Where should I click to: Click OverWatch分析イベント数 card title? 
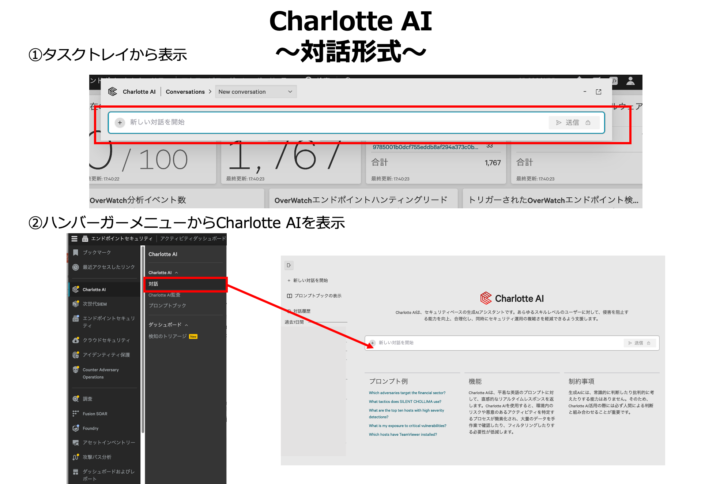click(138, 200)
